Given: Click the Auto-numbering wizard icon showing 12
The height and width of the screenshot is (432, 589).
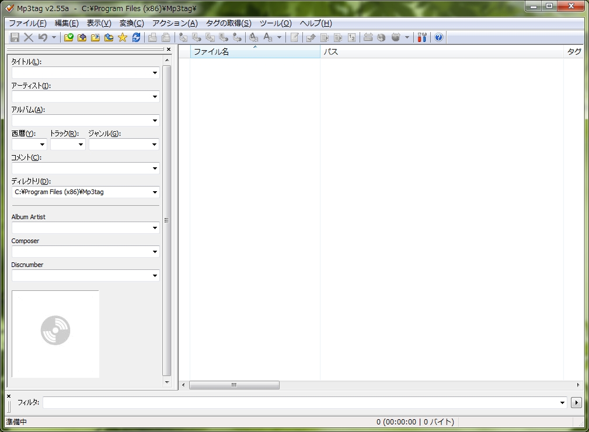Looking at the screenshot, I should (351, 37).
